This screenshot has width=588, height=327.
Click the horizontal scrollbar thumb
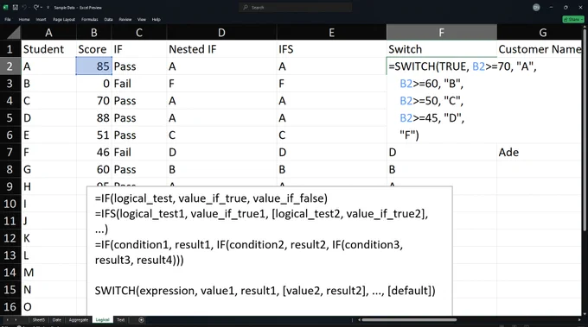click(x=409, y=320)
